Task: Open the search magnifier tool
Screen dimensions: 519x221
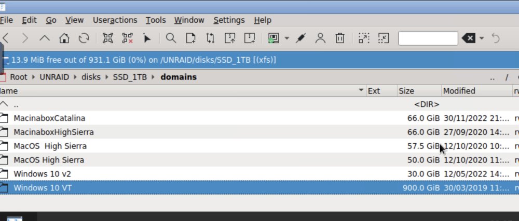Action: pos(171,38)
